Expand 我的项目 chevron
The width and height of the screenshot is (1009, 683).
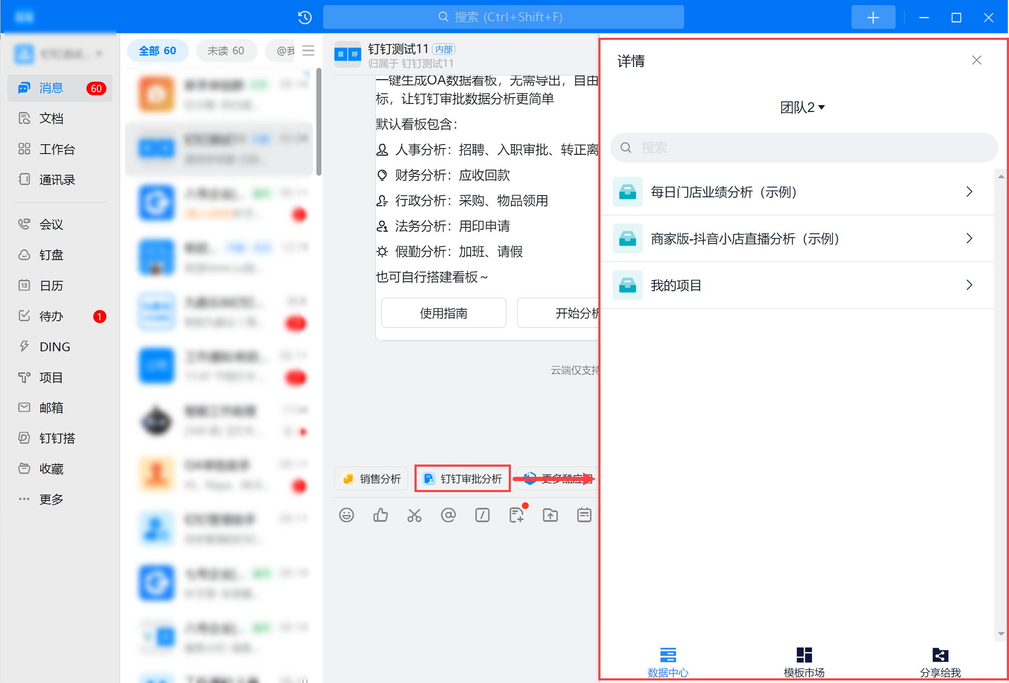point(969,285)
